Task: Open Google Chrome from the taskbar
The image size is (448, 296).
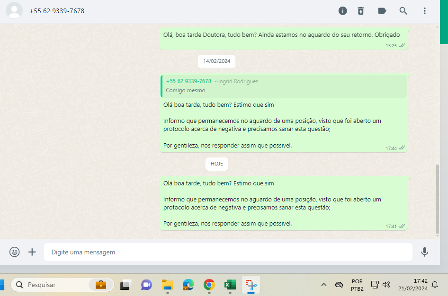Action: click(209, 285)
